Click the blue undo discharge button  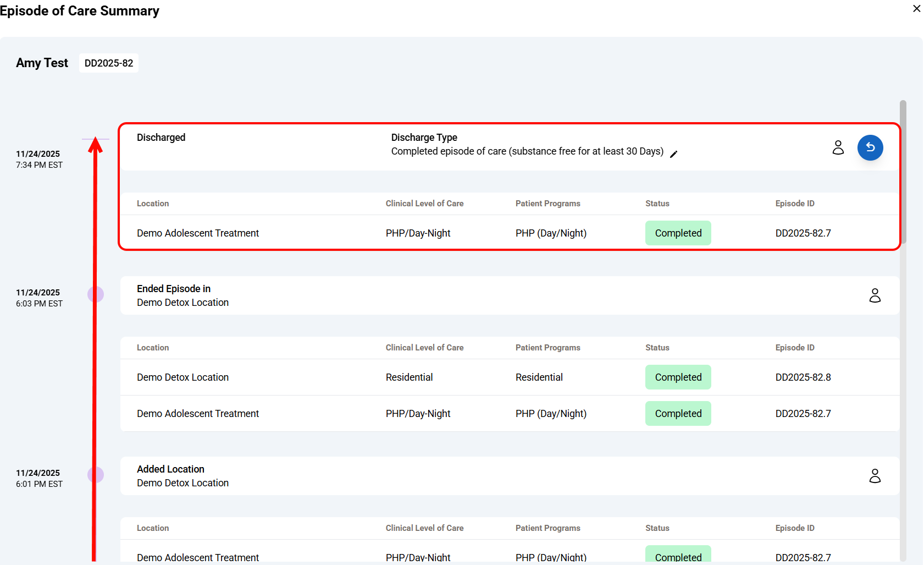pyautogui.click(x=870, y=147)
